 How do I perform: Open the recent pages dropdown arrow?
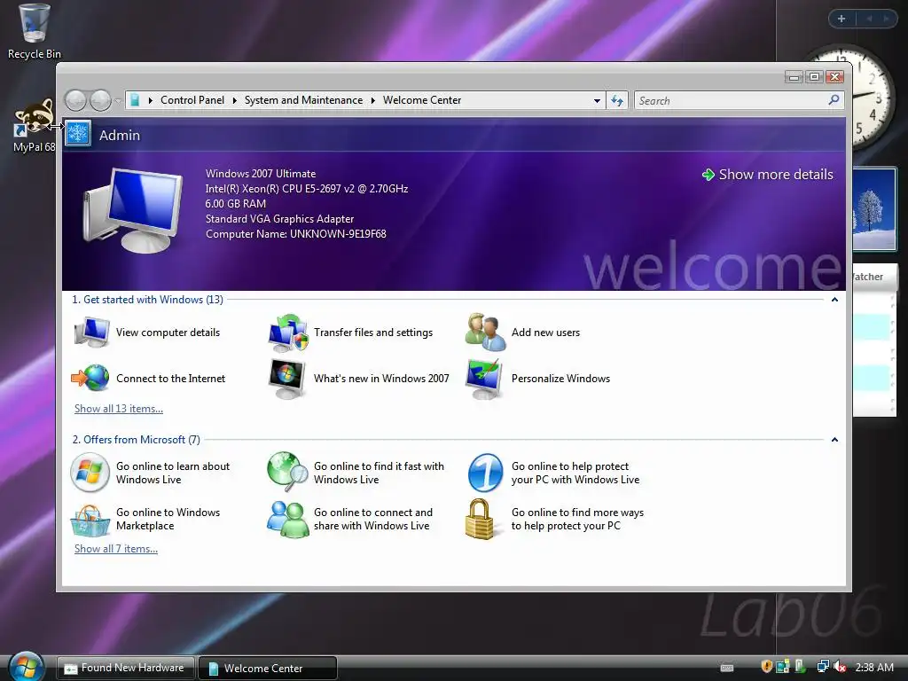pyautogui.click(x=118, y=101)
